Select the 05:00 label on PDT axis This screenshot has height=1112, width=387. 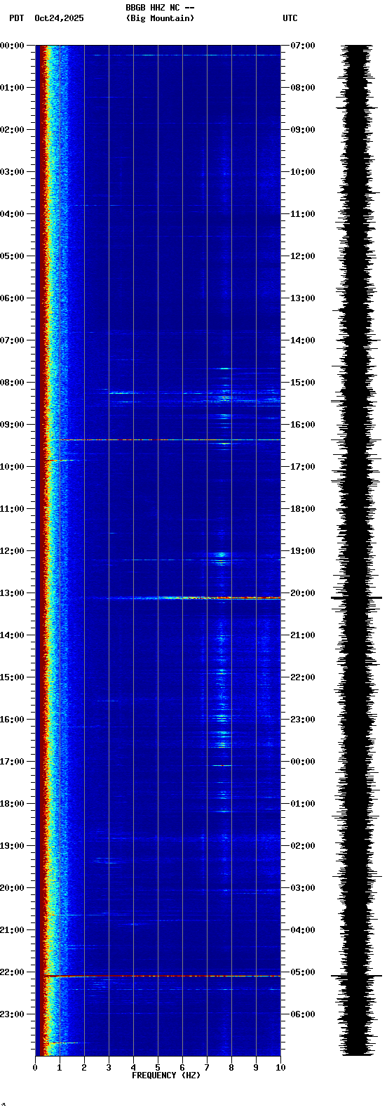(x=12, y=256)
